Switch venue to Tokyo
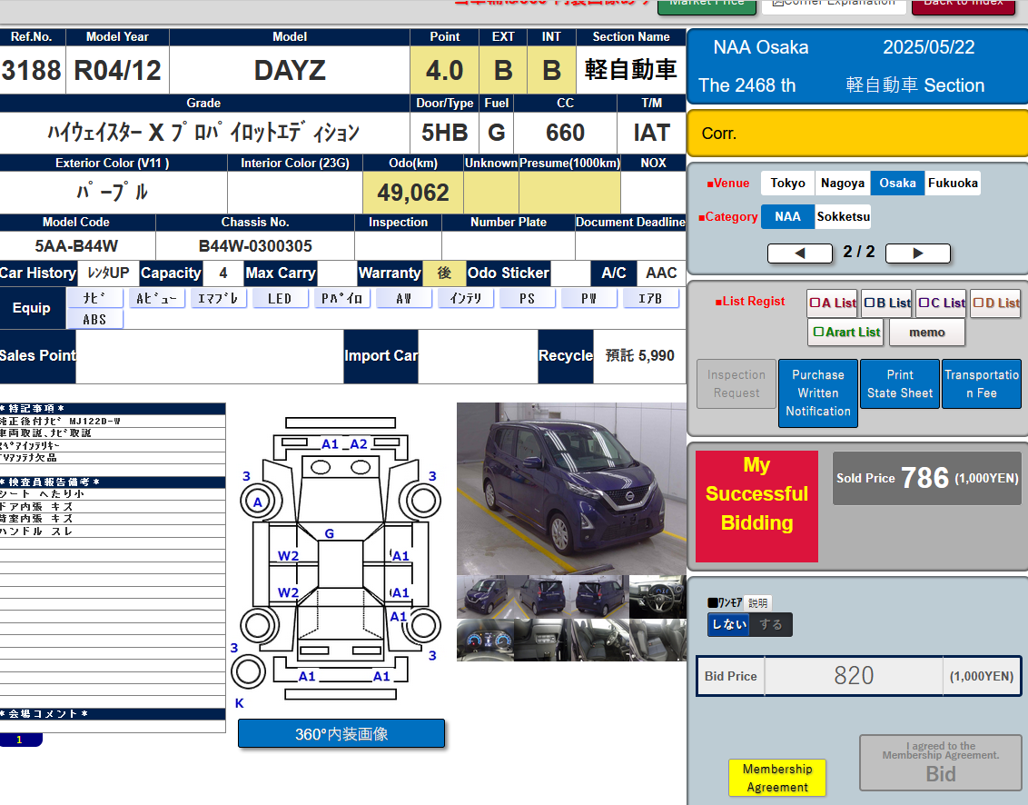Viewport: 1028px width, 805px height. [x=786, y=183]
